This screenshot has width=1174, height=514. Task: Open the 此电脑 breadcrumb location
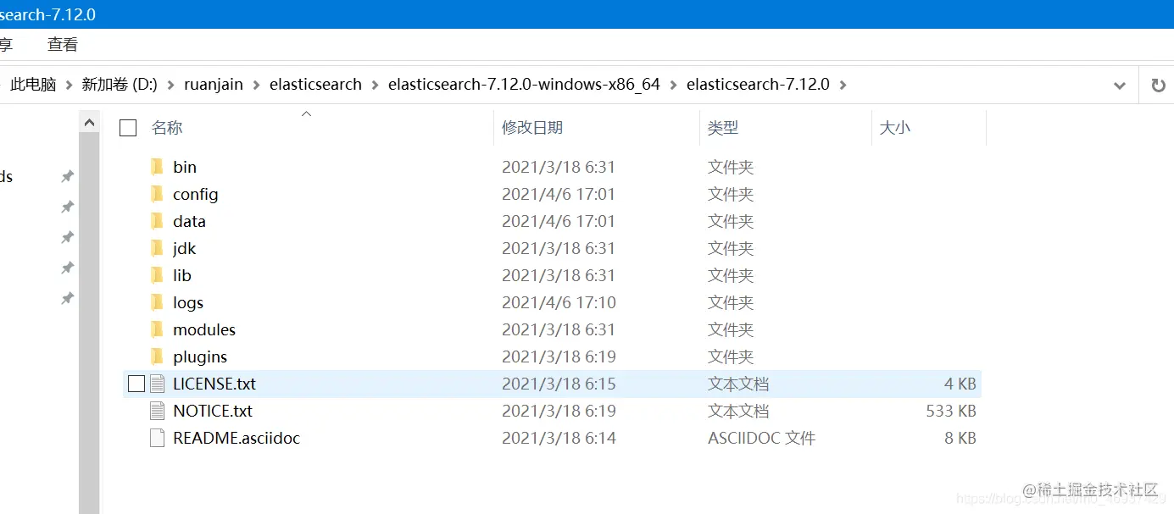pyautogui.click(x=32, y=84)
